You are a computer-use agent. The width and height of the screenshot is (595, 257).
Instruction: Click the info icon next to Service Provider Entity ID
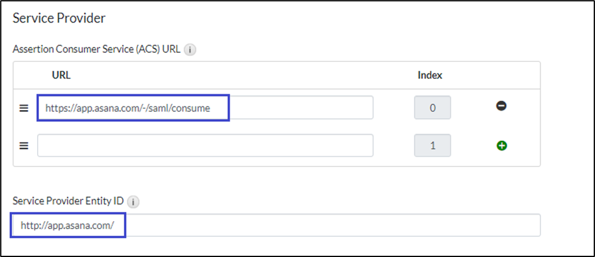coord(134,201)
